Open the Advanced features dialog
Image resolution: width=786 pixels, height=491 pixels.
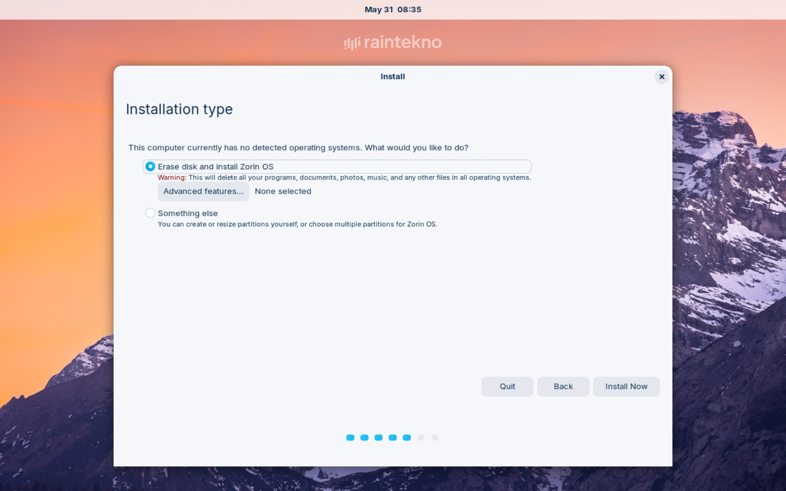pyautogui.click(x=203, y=191)
